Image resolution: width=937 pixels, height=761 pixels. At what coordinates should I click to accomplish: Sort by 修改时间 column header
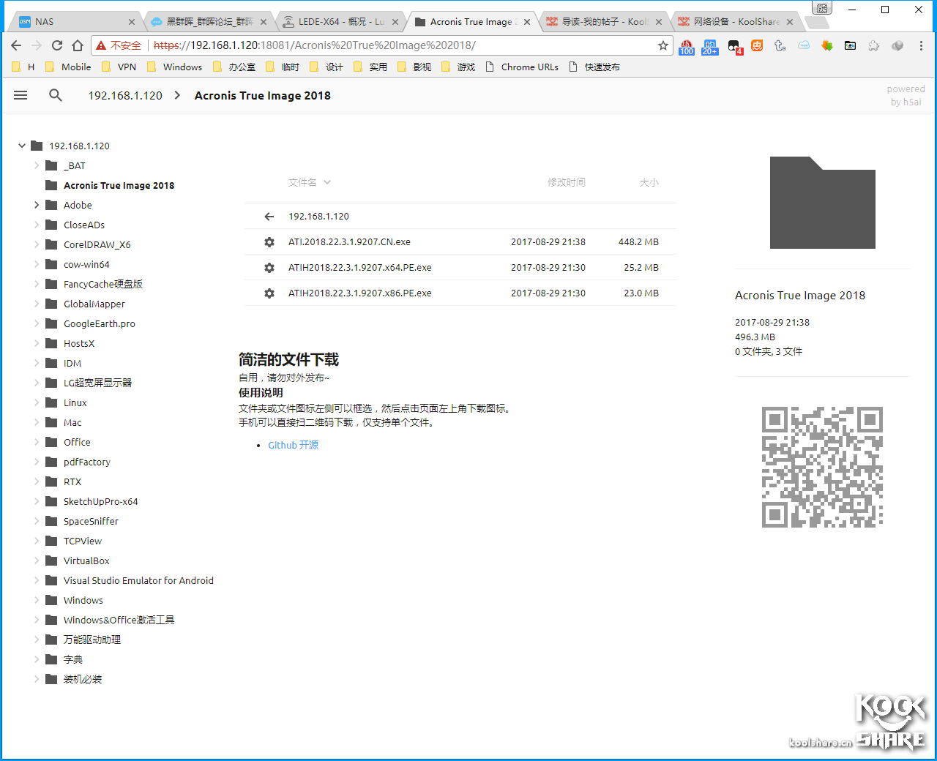coord(566,182)
